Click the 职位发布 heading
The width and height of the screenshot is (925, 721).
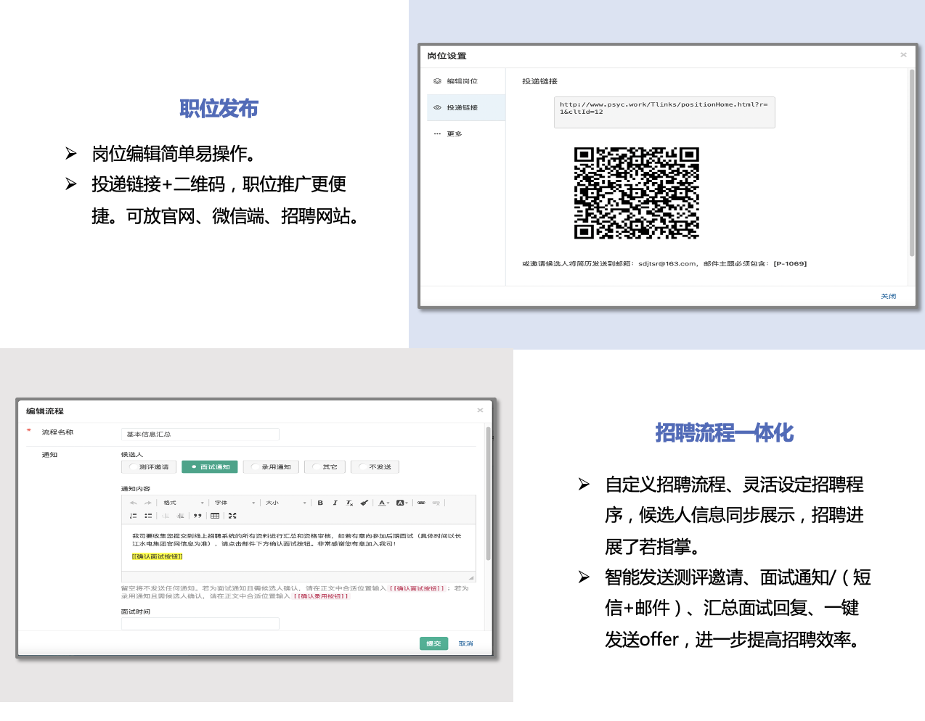pos(219,109)
